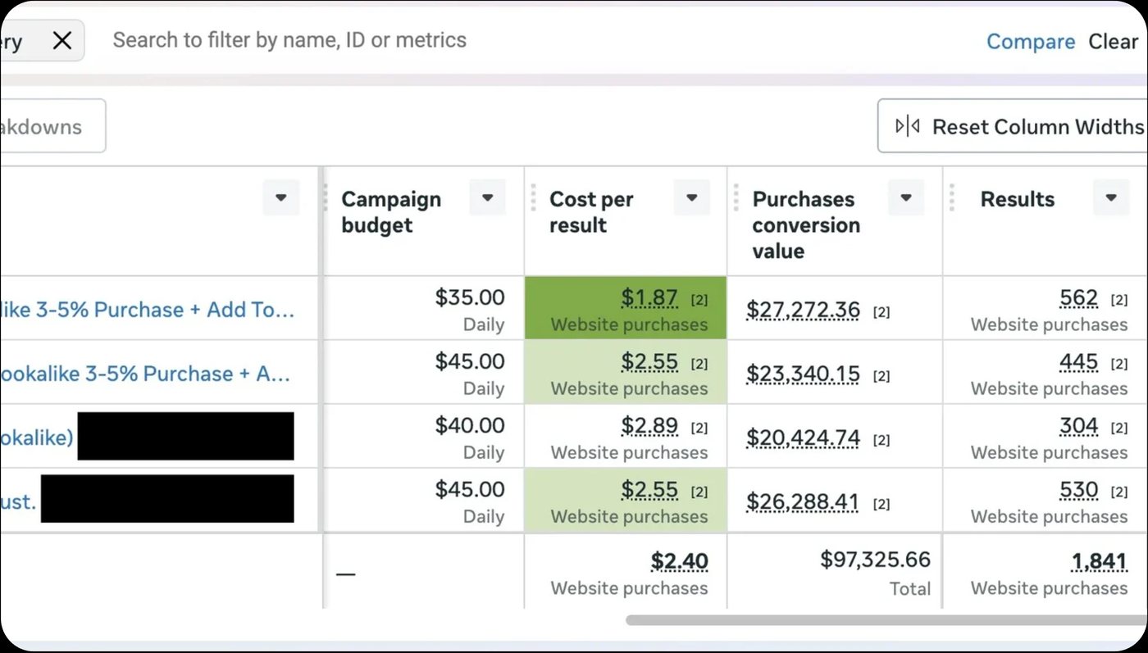Click the $27,272.36 conversion value
The image size is (1148, 653).
[x=803, y=311]
